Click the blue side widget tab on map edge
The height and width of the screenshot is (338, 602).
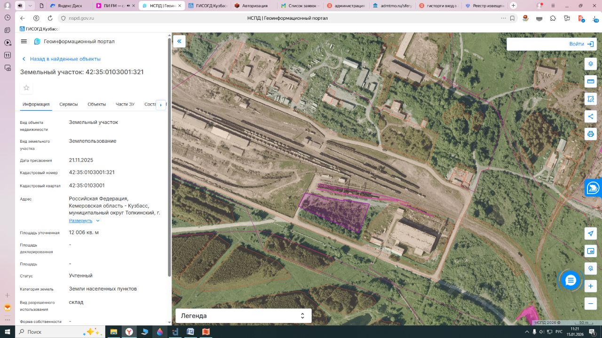(594, 188)
